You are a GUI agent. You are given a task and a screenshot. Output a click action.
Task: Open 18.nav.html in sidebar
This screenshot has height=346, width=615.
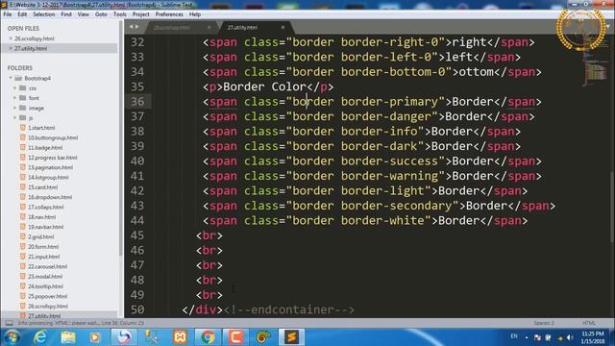41,217
